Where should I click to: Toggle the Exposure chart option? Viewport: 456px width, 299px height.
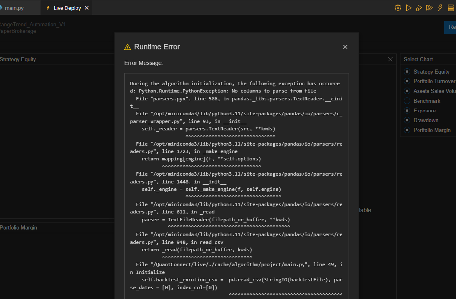[407, 111]
